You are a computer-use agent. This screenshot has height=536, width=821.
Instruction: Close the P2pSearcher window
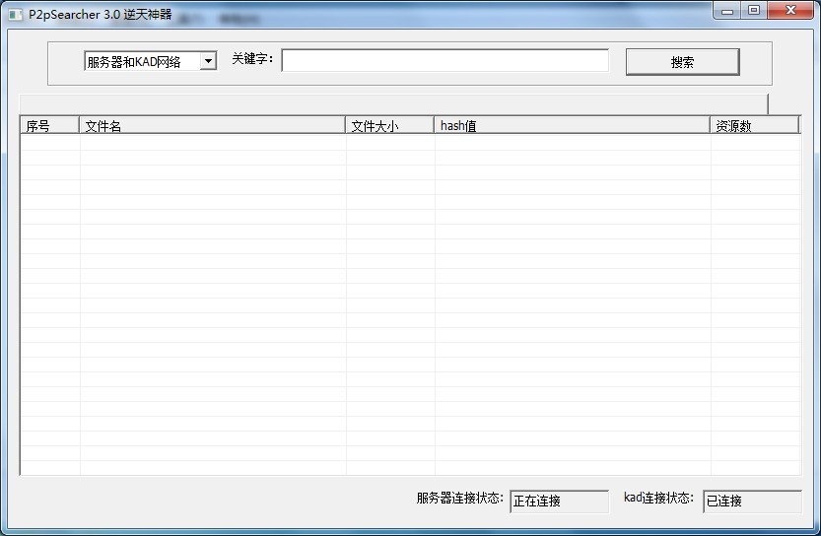click(790, 11)
